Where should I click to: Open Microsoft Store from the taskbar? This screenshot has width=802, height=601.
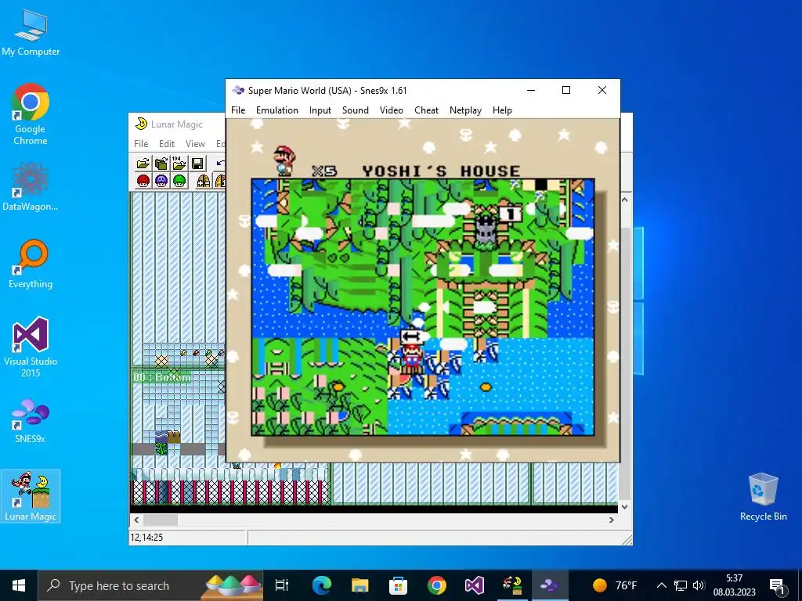398,585
